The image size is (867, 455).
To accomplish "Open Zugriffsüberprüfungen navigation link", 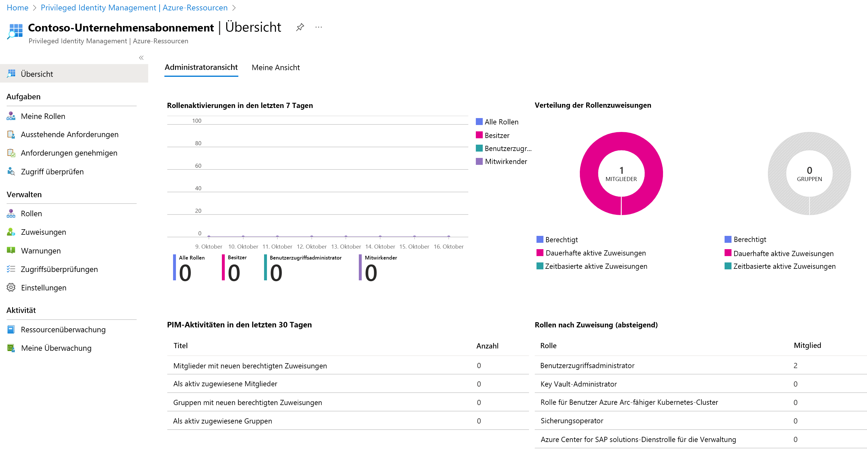I will click(x=59, y=269).
